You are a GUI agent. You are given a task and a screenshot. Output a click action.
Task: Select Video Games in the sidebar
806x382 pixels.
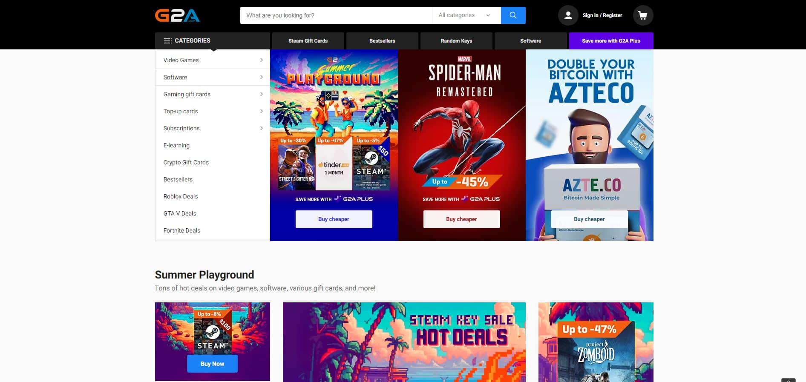point(181,60)
